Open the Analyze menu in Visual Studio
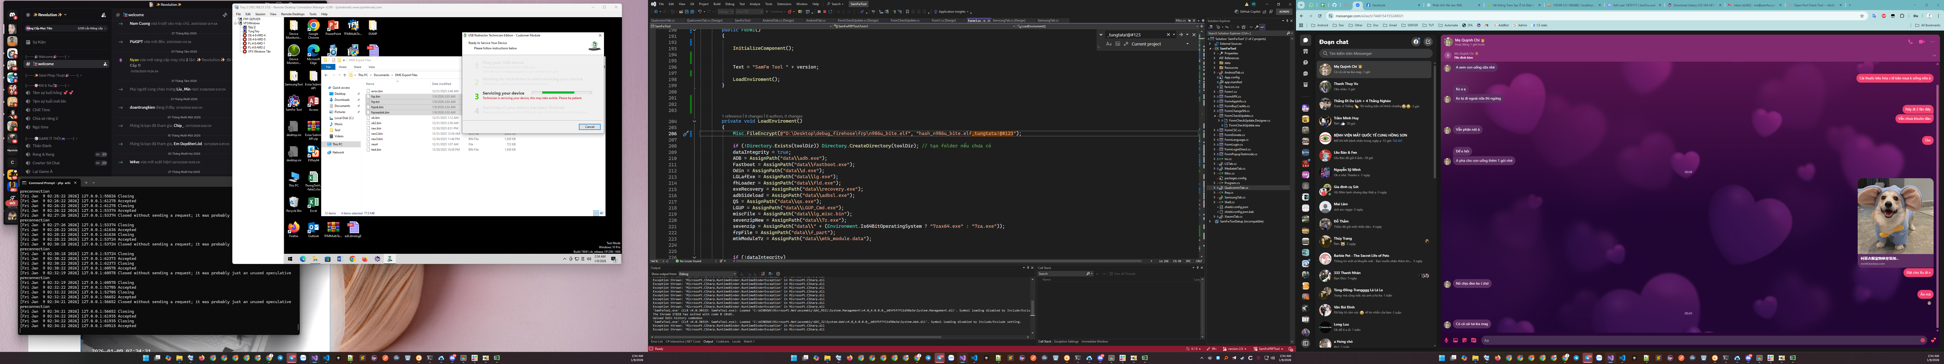Image resolution: width=1944 pixels, height=364 pixels. tap(755, 4)
